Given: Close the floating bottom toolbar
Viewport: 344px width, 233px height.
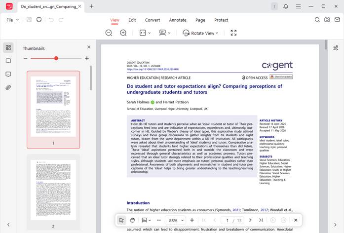Looking at the screenshot, I should [296, 220].
